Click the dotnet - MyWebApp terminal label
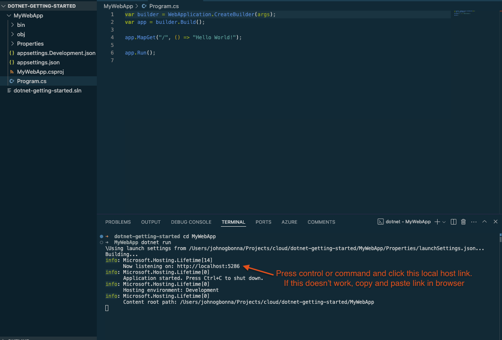The image size is (502, 340). click(x=408, y=222)
